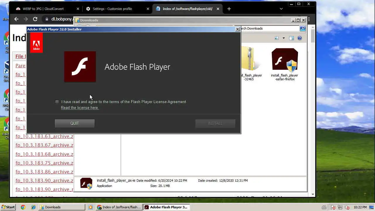
Task: Click the site lock icon in address bar
Action: [x=47, y=19]
